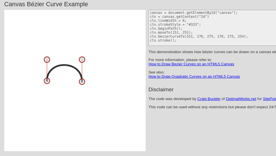Click the thick dark Bézier curve arc
This screenshot has height=156, width=276.
64,65
